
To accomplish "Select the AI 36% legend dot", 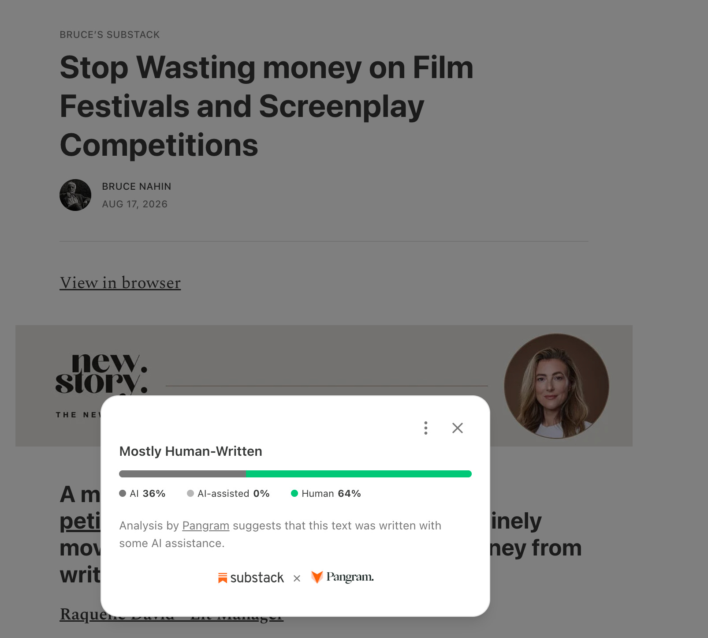I will [x=123, y=493].
